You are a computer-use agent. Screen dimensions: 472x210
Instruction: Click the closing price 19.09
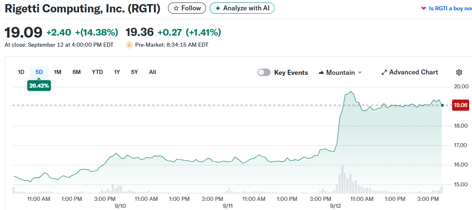pos(24,32)
